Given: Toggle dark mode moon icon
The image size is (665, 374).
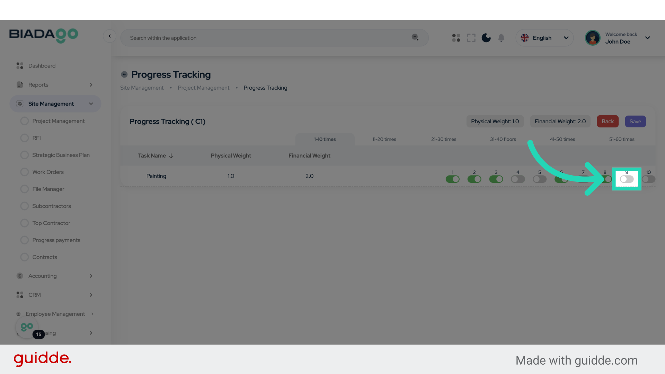Looking at the screenshot, I should point(486,38).
